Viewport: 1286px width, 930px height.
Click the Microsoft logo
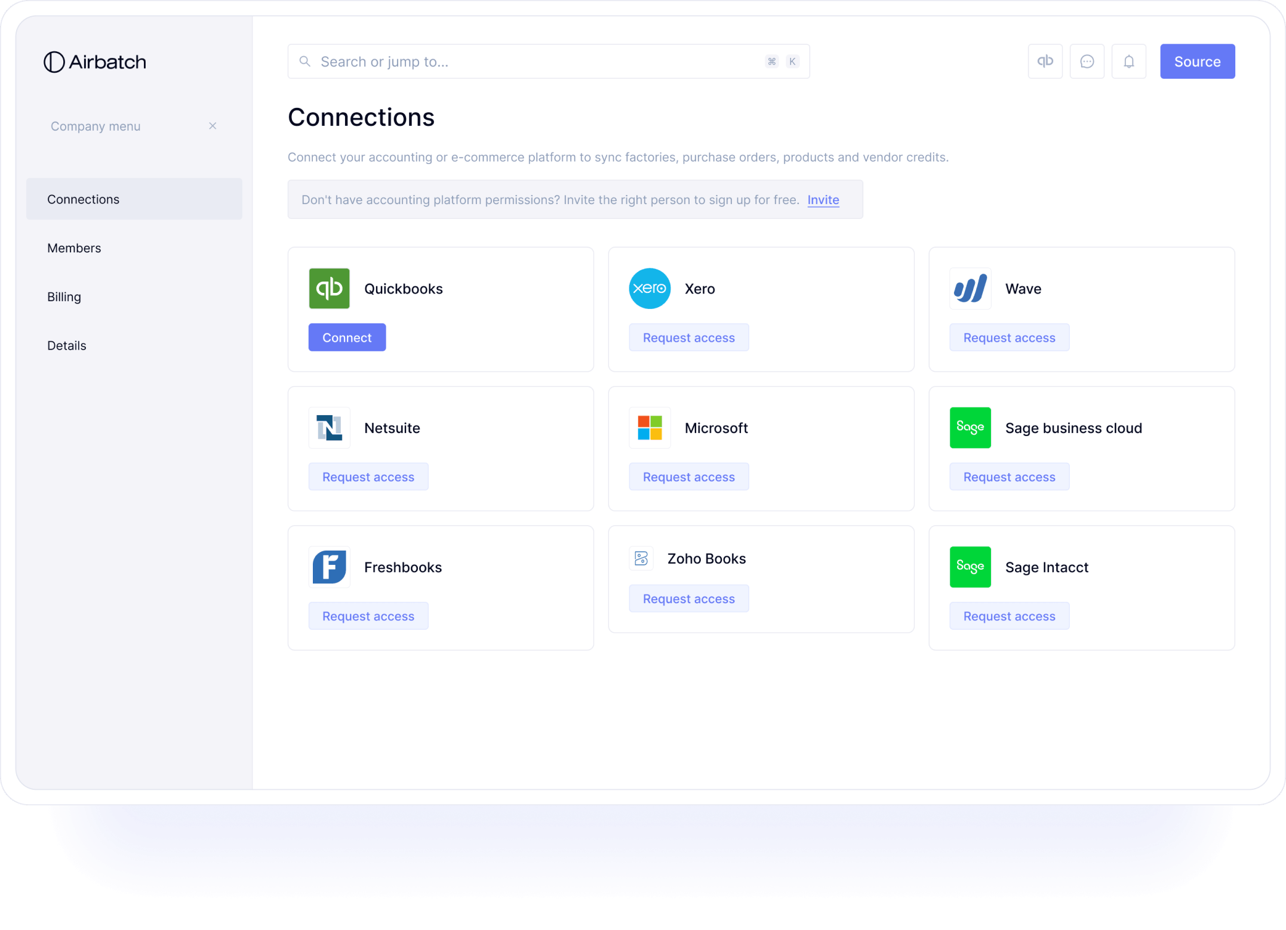click(x=650, y=427)
